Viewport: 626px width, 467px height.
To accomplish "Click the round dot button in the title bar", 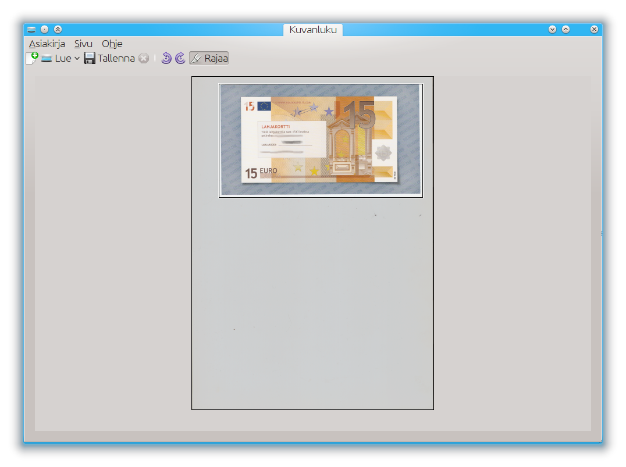I will coord(45,30).
